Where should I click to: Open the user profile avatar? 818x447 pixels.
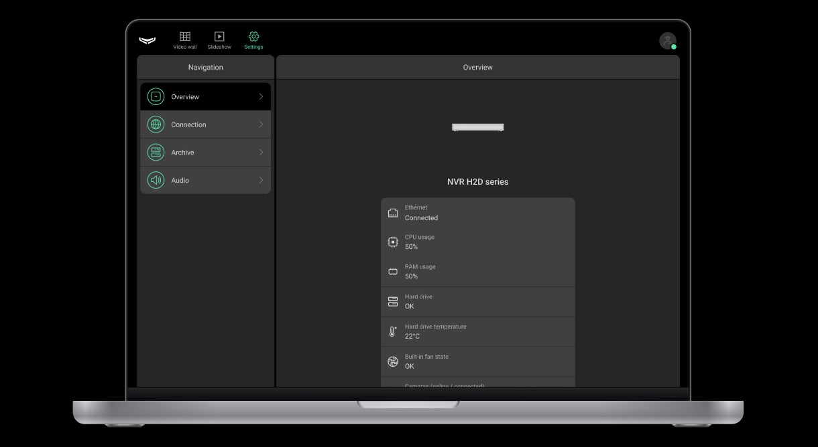point(667,41)
